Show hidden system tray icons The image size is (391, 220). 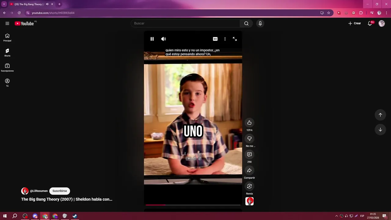[x=337, y=216]
